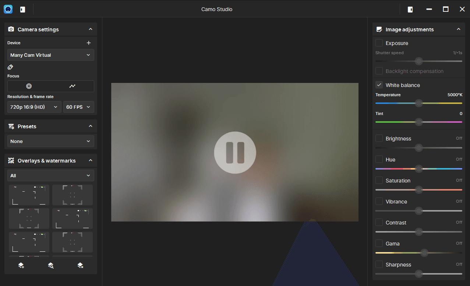Add a new overlay layer icon
The image size is (470, 286).
(21, 265)
